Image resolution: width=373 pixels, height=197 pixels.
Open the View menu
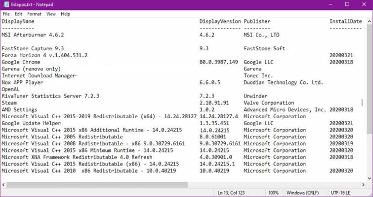click(x=51, y=14)
